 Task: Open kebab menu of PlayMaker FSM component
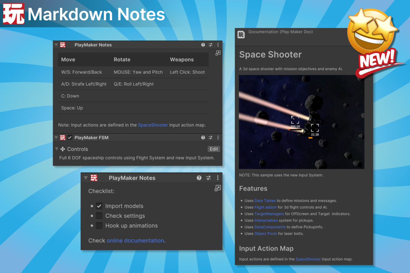point(218,138)
